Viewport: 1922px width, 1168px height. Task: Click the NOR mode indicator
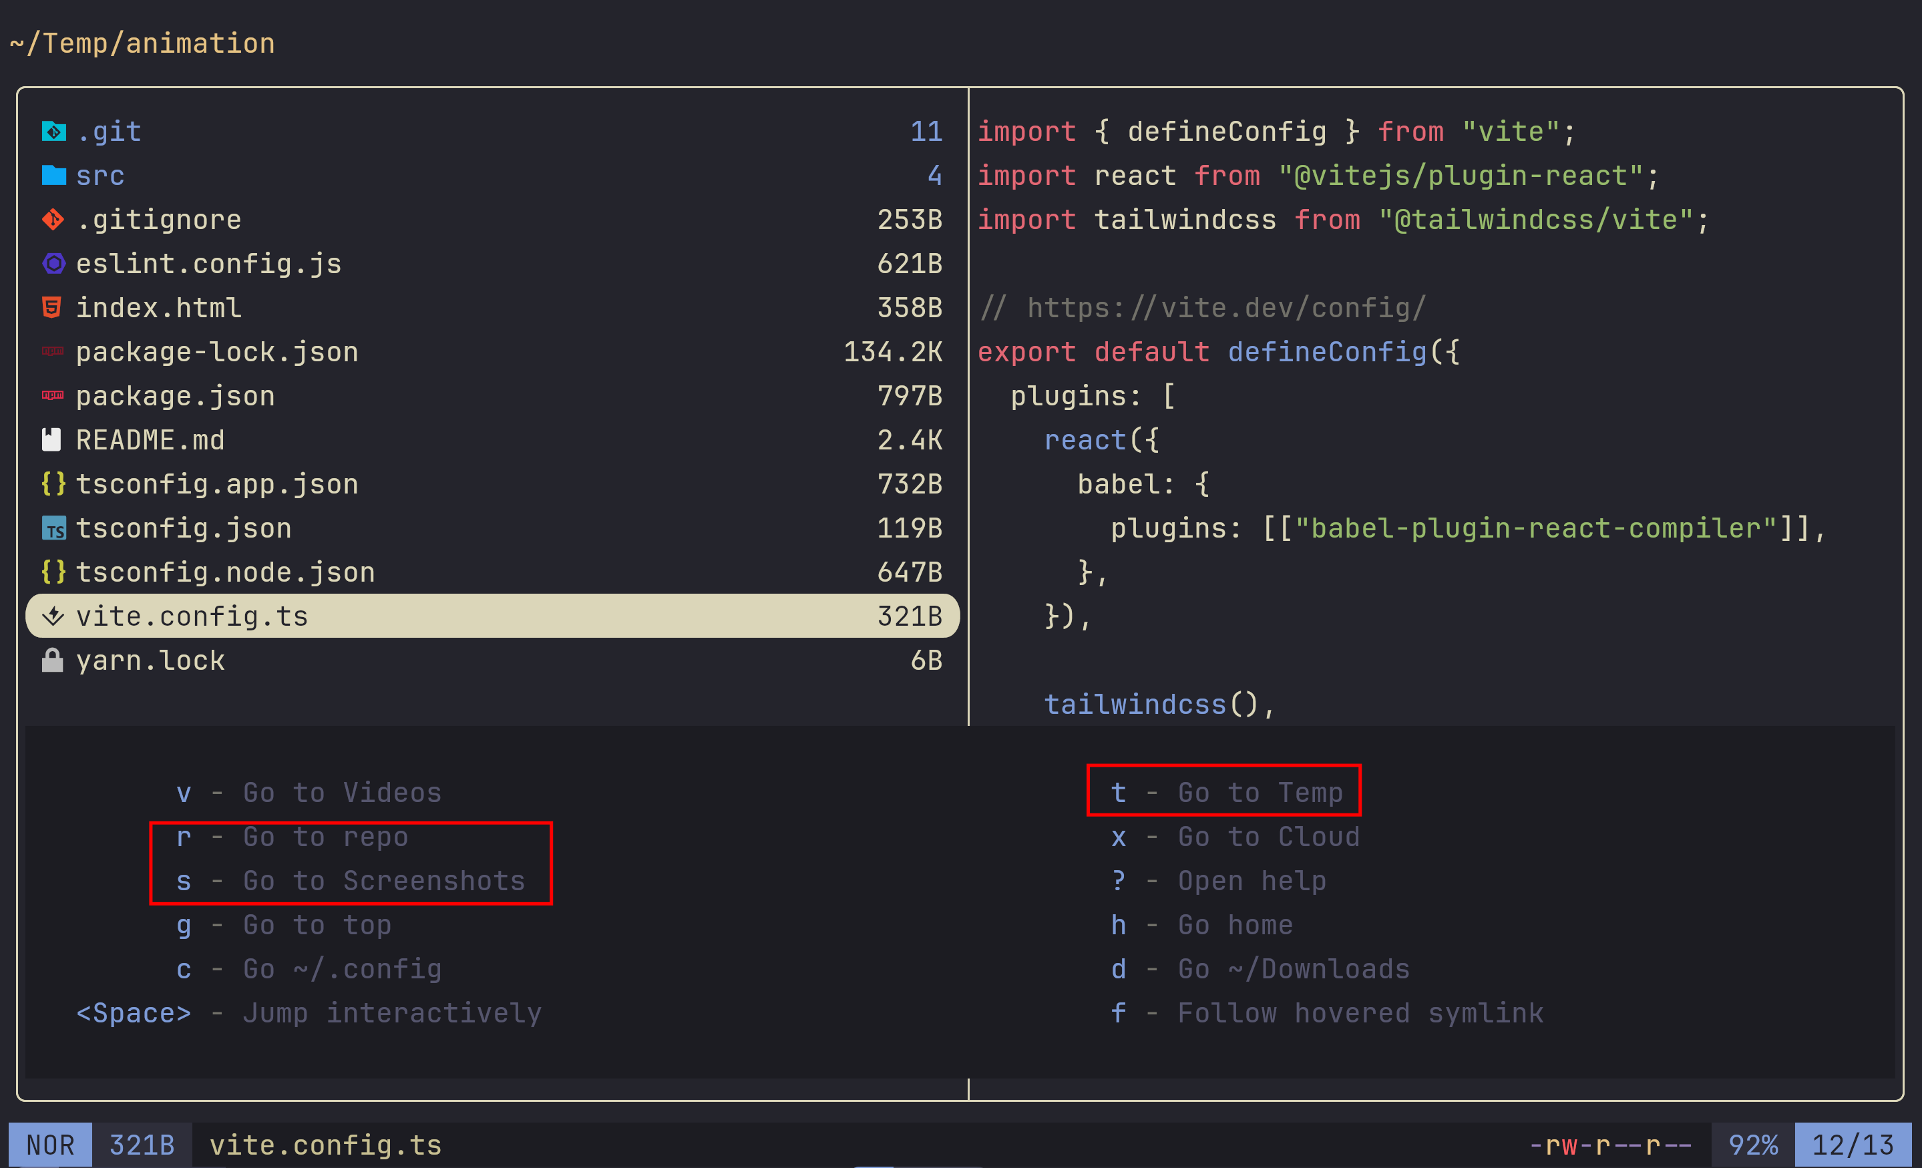click(x=50, y=1145)
